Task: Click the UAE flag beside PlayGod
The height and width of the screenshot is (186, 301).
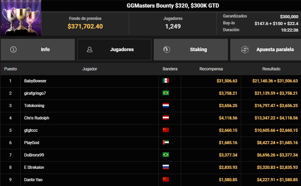Action: click(x=166, y=142)
